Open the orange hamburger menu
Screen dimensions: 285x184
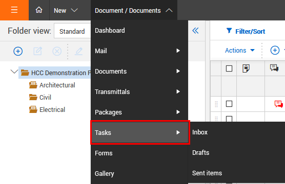click(14, 10)
